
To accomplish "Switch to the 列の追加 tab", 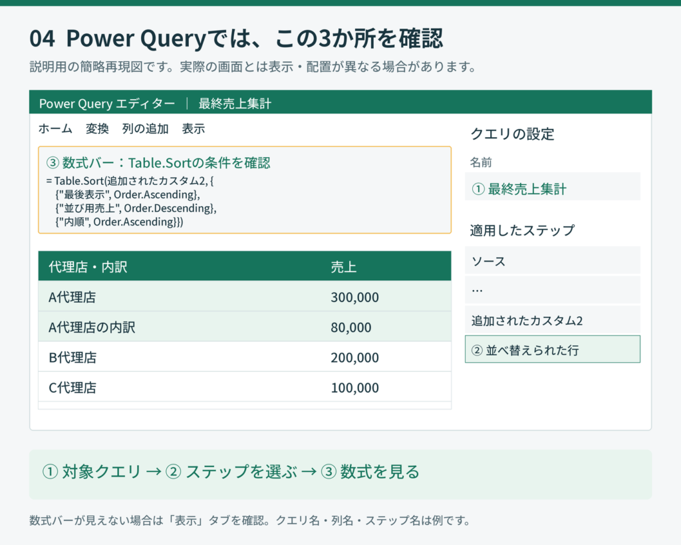I will (x=145, y=128).
